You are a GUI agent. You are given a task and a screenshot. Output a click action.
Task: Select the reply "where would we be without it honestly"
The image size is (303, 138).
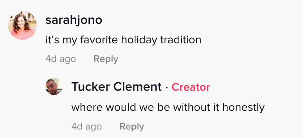coord(168,107)
